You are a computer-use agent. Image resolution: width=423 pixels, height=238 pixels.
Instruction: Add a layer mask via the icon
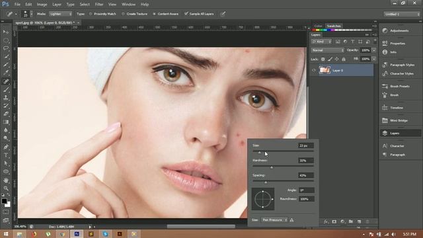tap(334, 221)
